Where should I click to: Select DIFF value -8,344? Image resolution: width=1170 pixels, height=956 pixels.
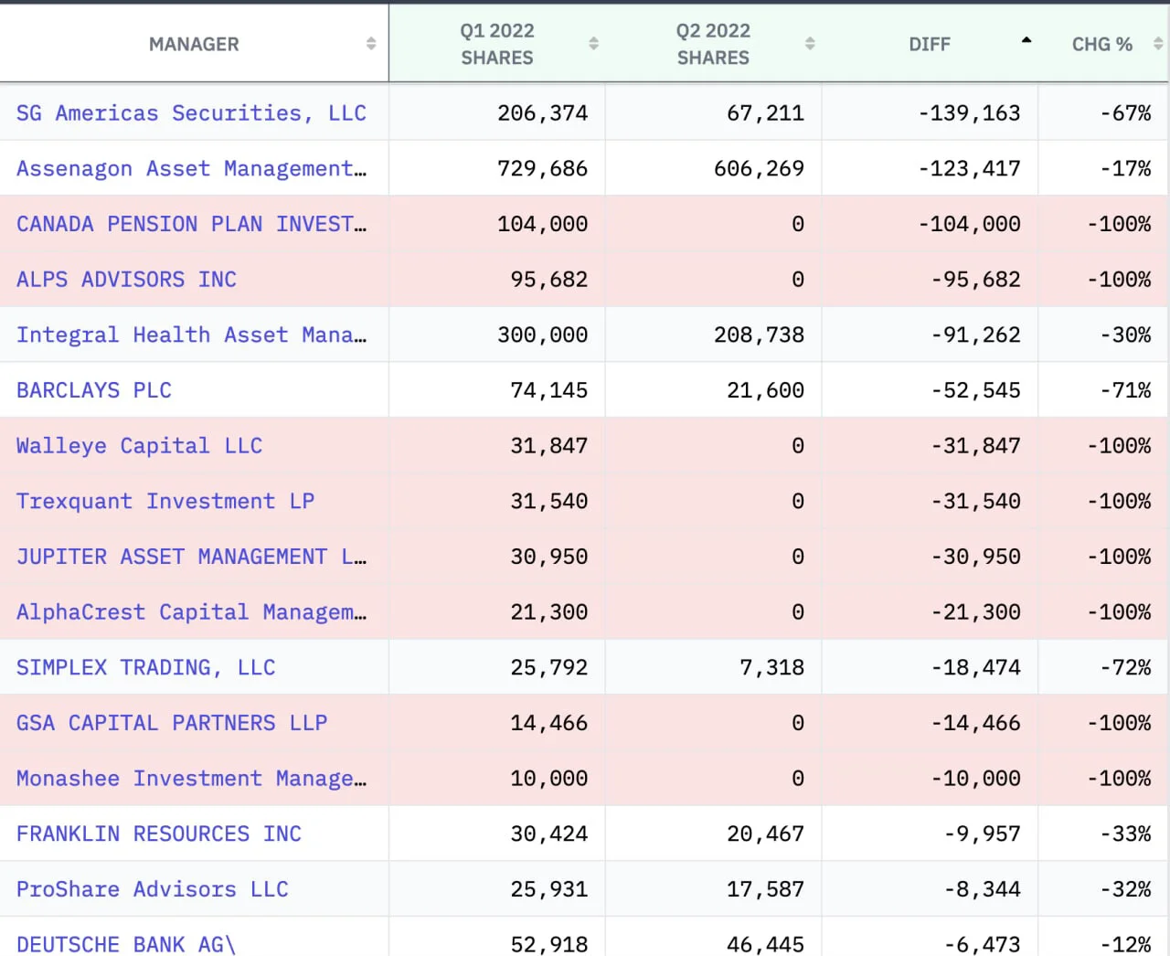(982, 889)
